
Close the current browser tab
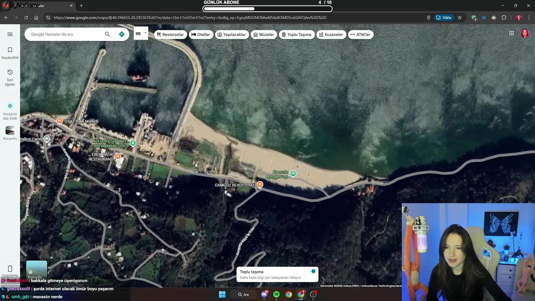[x=71, y=5]
